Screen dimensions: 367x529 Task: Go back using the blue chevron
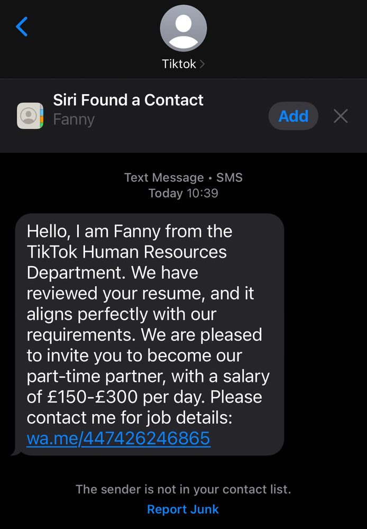point(22,26)
